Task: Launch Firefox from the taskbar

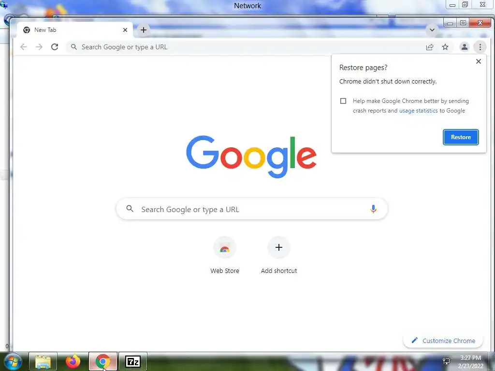Action: (x=73, y=362)
